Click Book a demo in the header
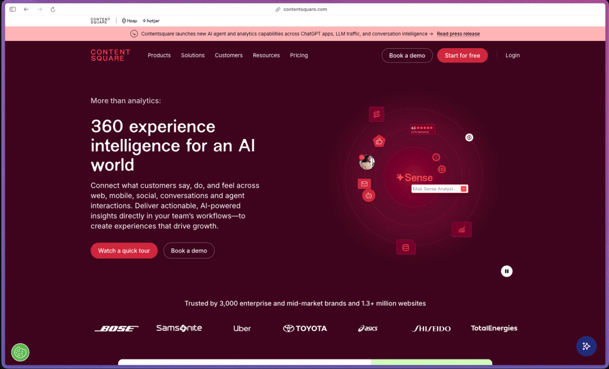This screenshot has width=609, height=369. [x=407, y=55]
